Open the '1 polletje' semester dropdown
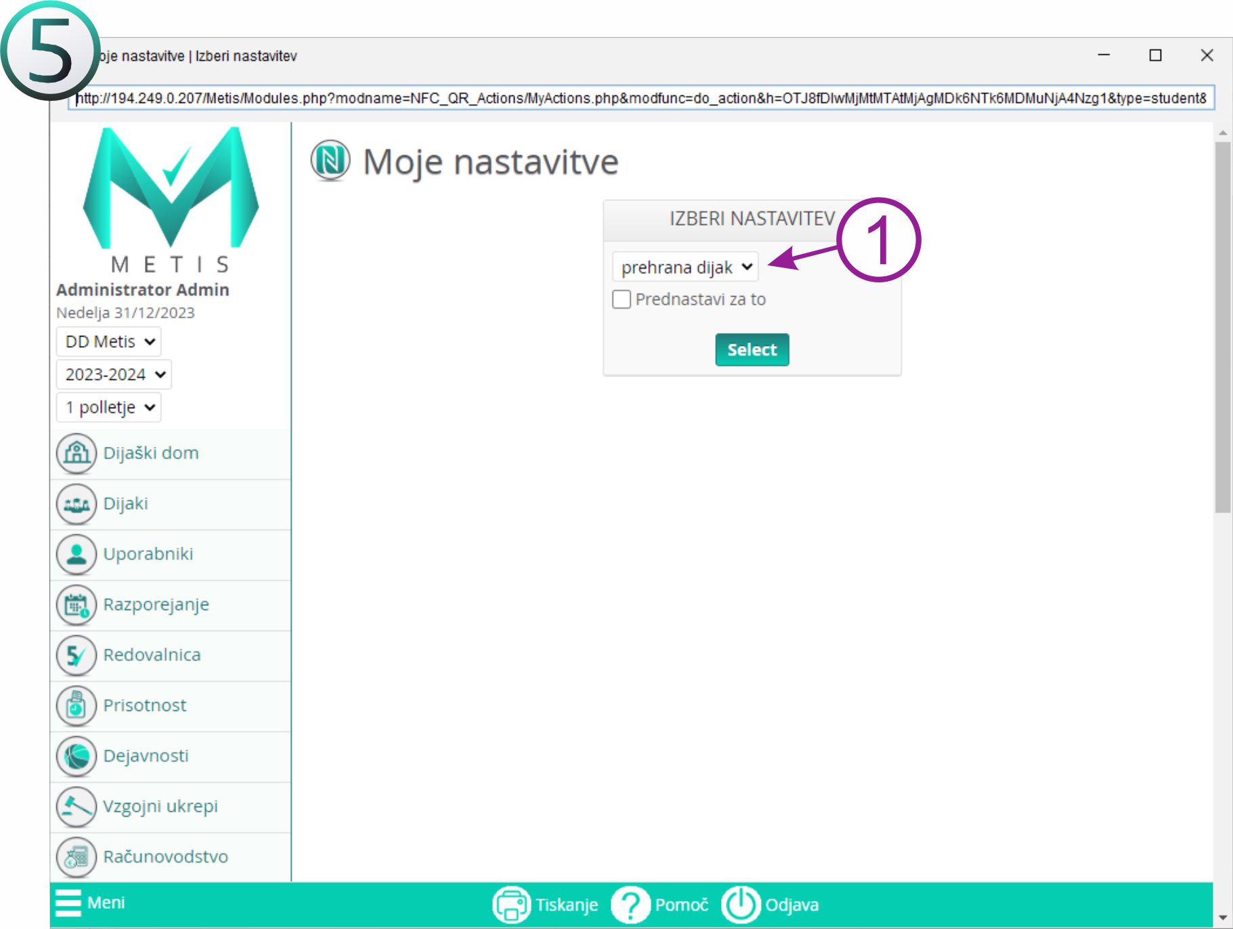1233x929 pixels. coord(109,408)
